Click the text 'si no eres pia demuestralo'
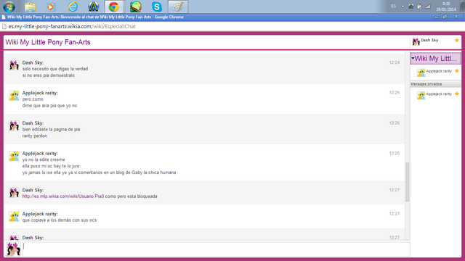Image resolution: width=465 pixels, height=261 pixels. (49, 75)
